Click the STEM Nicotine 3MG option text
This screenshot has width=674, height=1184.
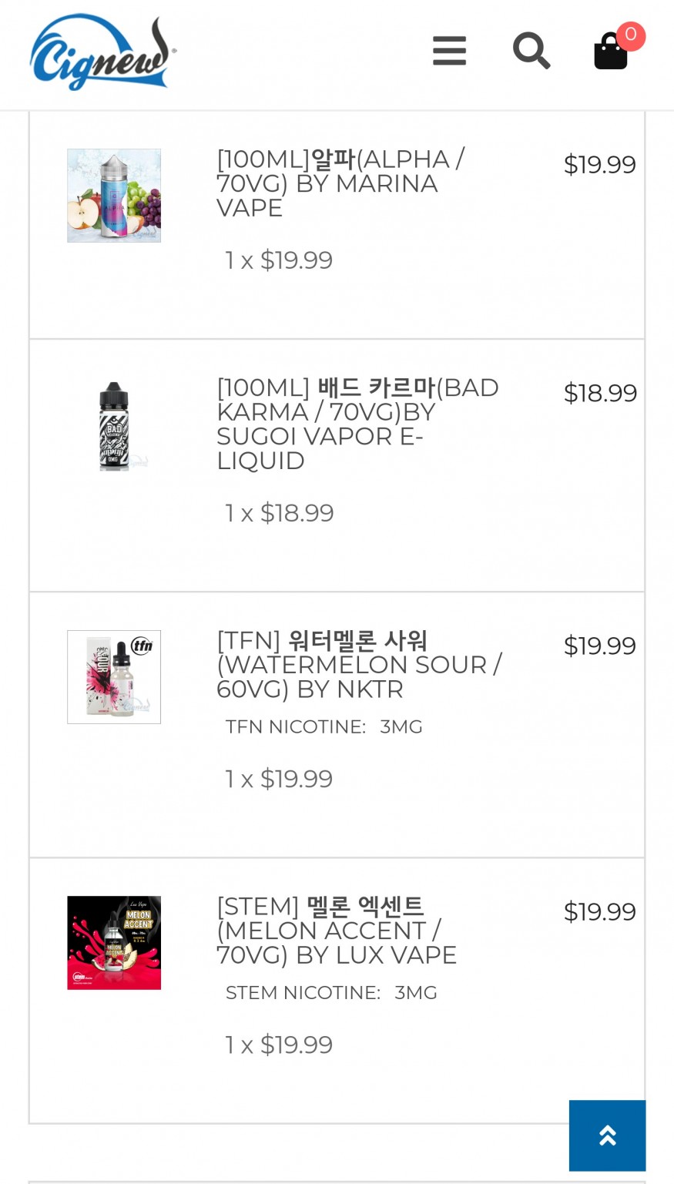331,992
